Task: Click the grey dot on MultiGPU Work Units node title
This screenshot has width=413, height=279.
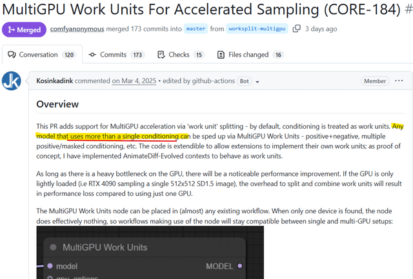Action: point(53,247)
